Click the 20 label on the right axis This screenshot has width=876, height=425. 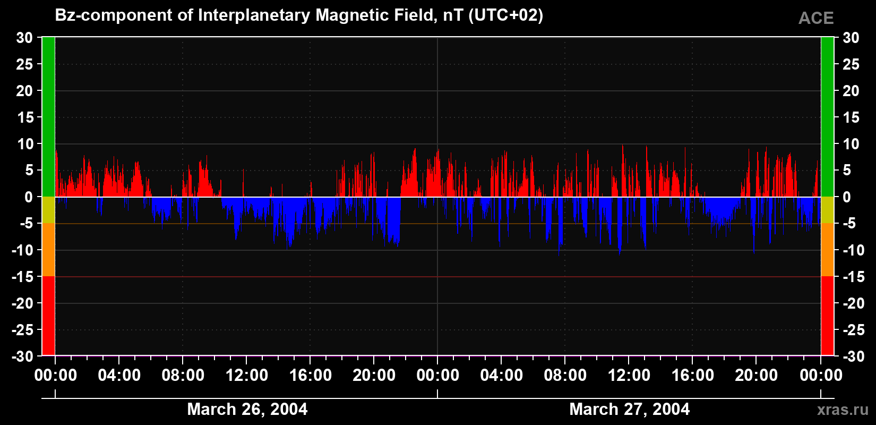click(851, 91)
